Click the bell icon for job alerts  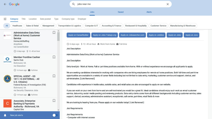tap(5, 115)
